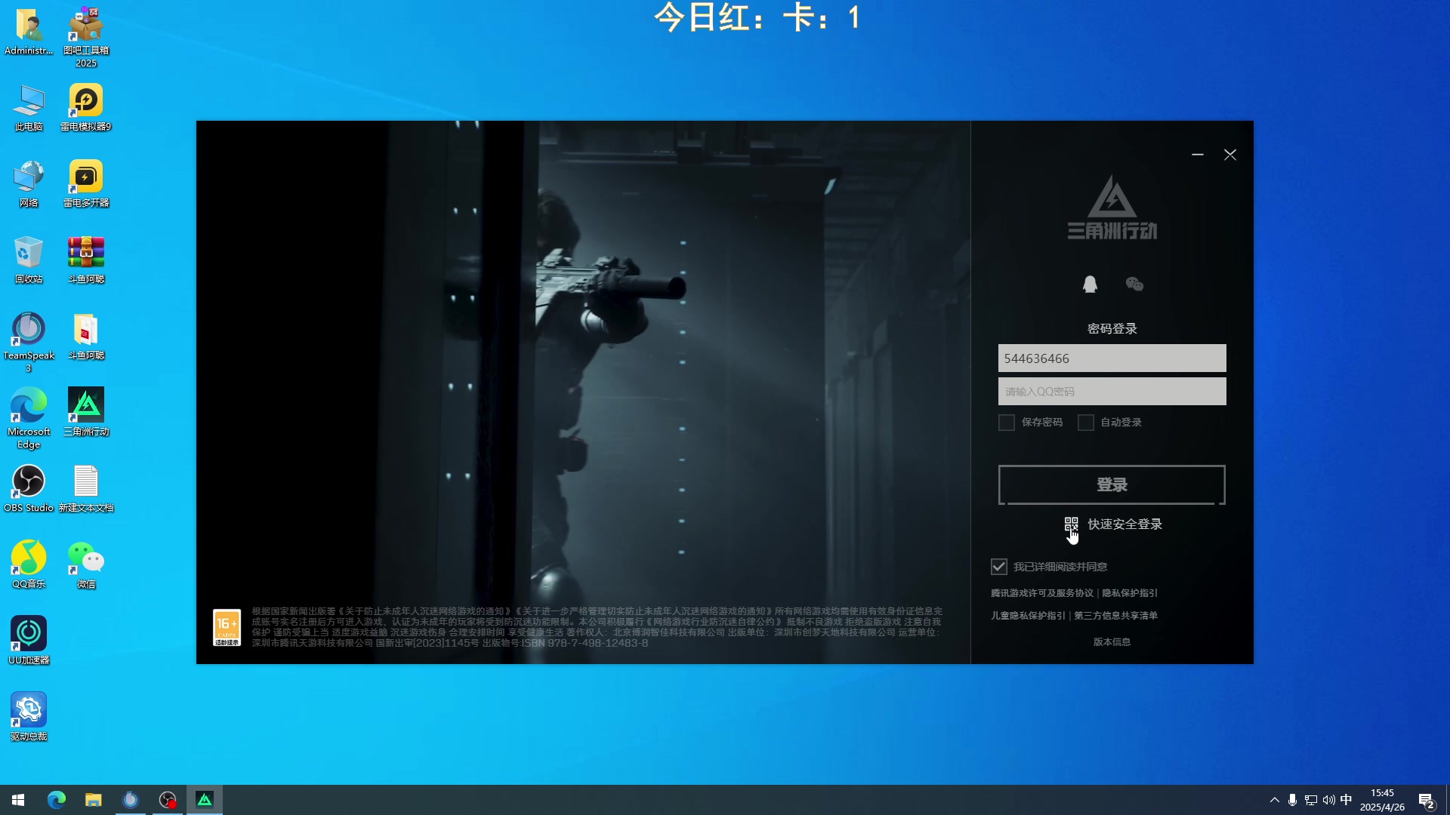The width and height of the screenshot is (1450, 815).
Task: Open 隐私保护指引 link
Action: [1129, 593]
